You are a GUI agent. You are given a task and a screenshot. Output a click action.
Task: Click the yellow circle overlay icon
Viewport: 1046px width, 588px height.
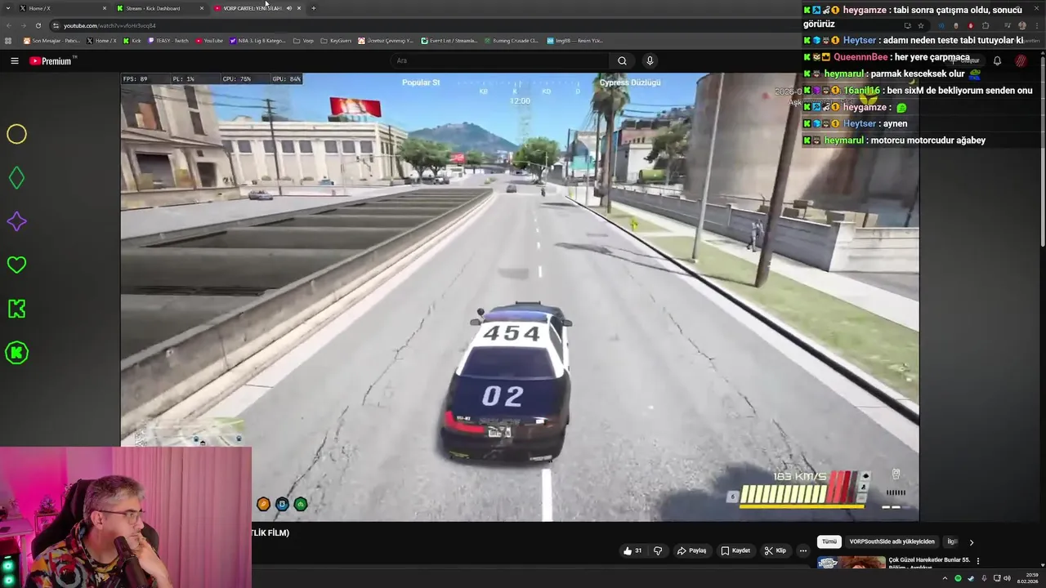(x=16, y=134)
